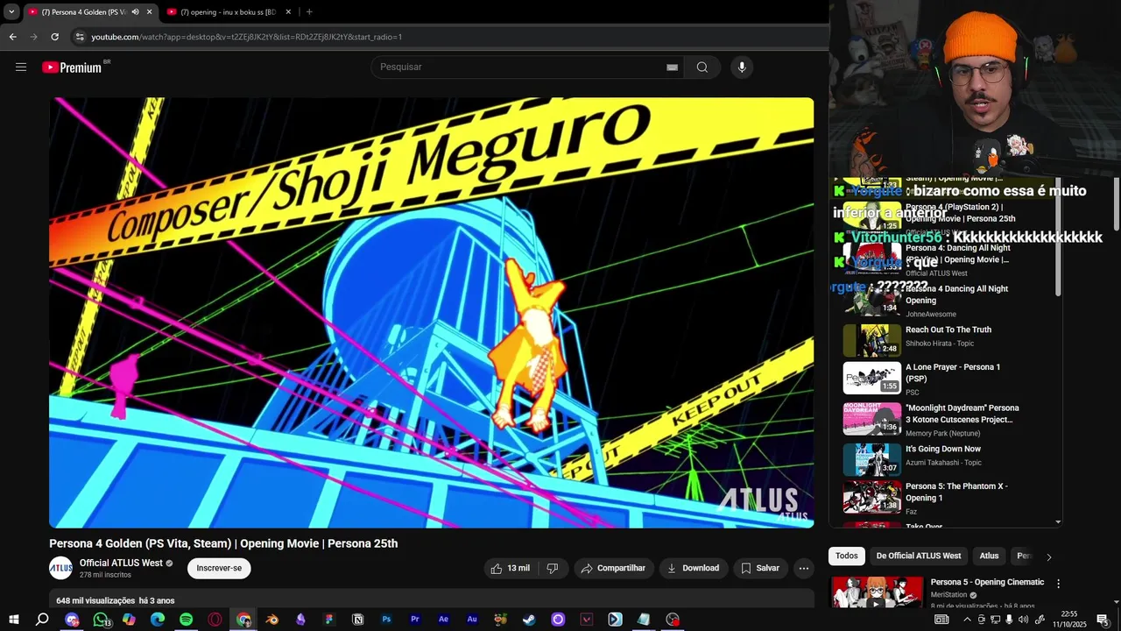Open a new browser tab

(x=309, y=12)
